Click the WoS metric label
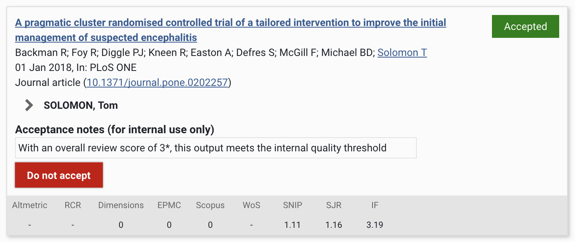The height and width of the screenshot is (242, 575). click(x=252, y=205)
